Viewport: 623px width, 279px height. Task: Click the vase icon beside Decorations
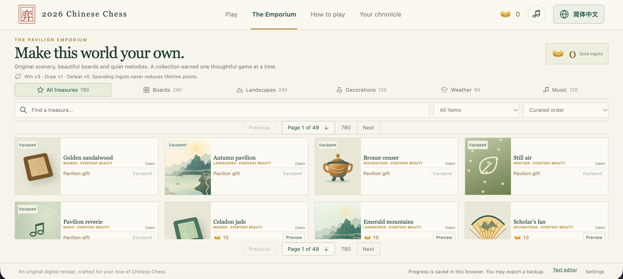click(x=339, y=90)
